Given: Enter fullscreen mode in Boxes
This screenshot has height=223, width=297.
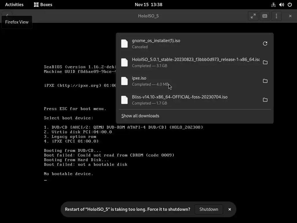Looking at the screenshot, I should (x=253, y=16).
